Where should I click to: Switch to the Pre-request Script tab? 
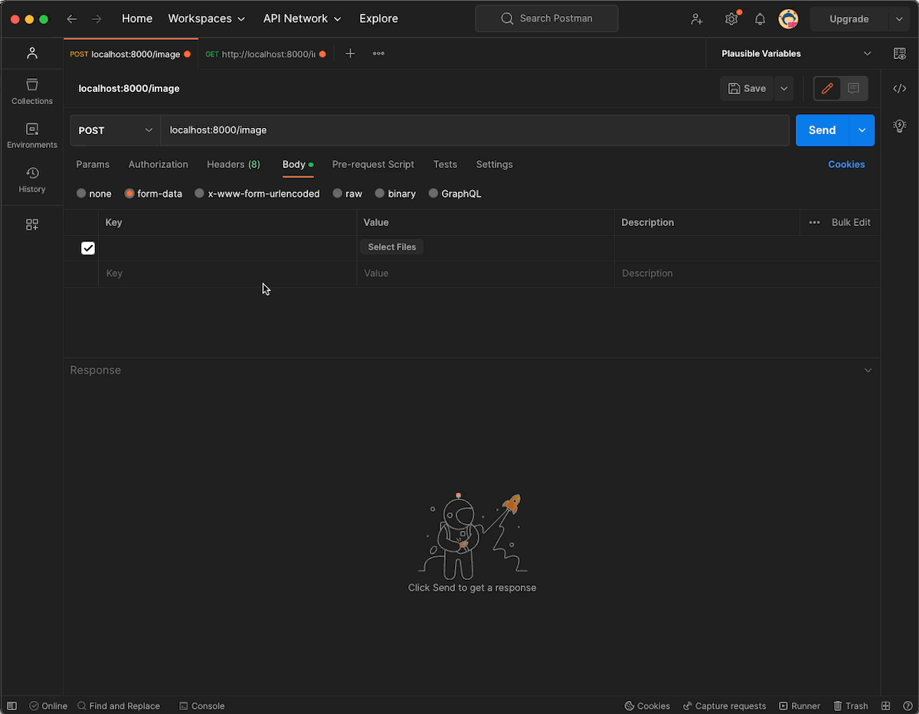tap(373, 165)
